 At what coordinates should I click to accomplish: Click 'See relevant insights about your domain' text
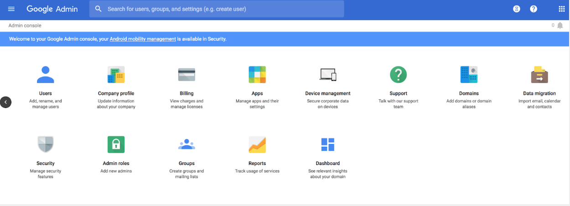328,174
